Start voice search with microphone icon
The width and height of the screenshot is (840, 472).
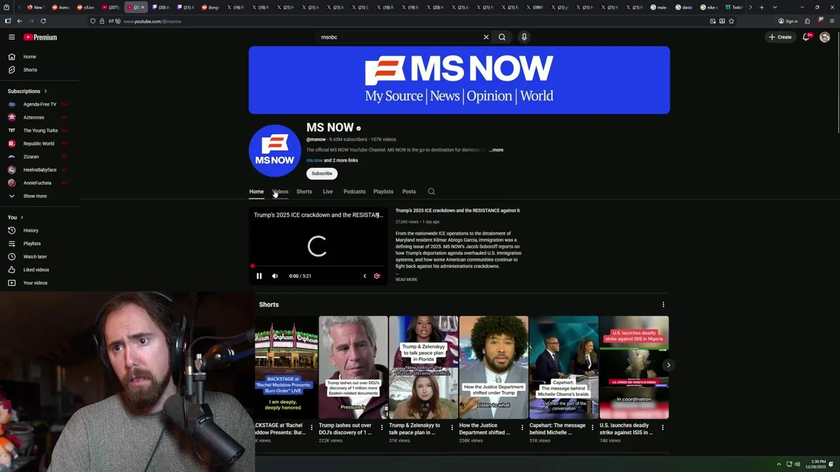(524, 37)
